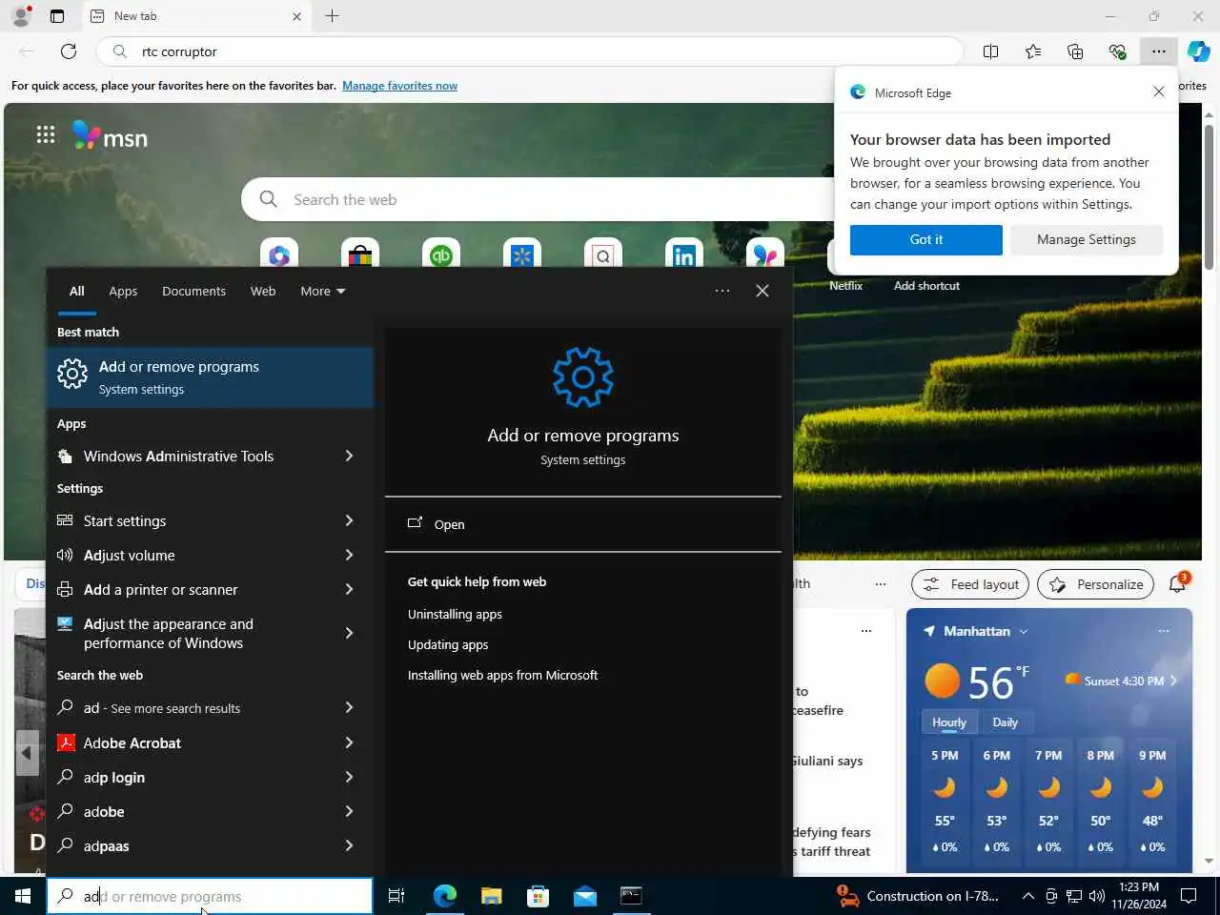
Task: Open the clock and date in taskbar
Action: (x=1139, y=896)
